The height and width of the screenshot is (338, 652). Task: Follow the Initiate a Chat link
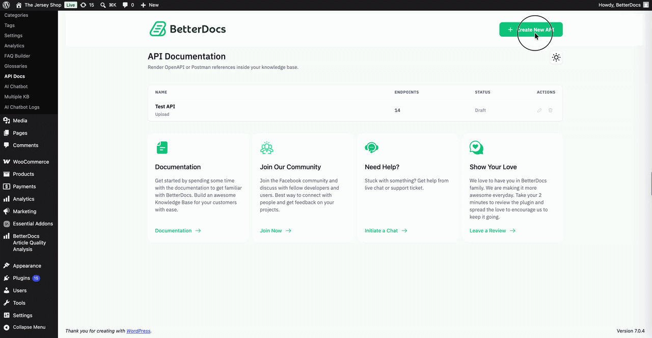(386, 230)
